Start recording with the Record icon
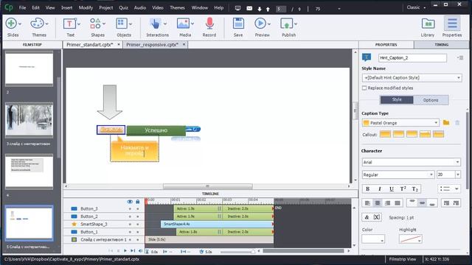The width and height of the screenshot is (472, 265). (x=209, y=24)
